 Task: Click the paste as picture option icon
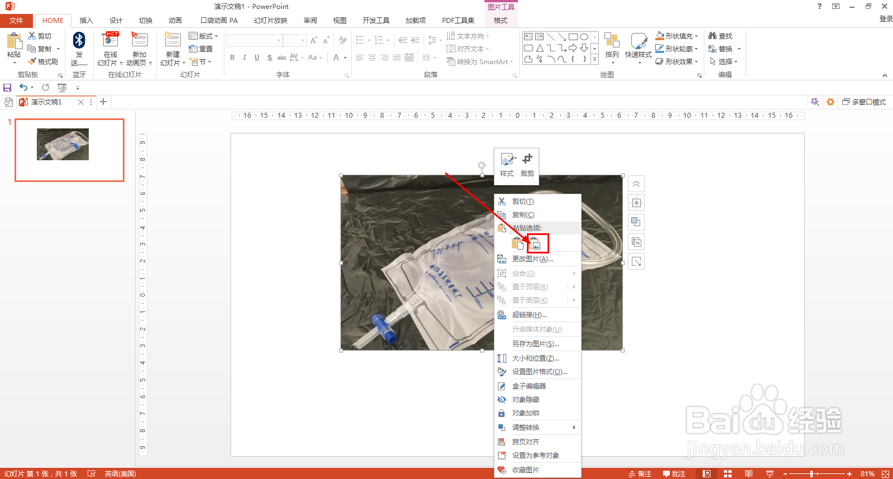click(x=535, y=243)
